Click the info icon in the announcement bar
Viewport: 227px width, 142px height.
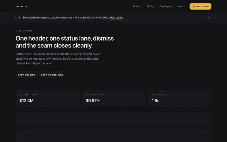coord(19,18)
